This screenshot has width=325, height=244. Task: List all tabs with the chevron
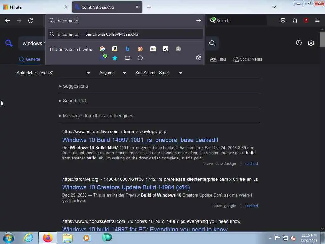coord(274,7)
